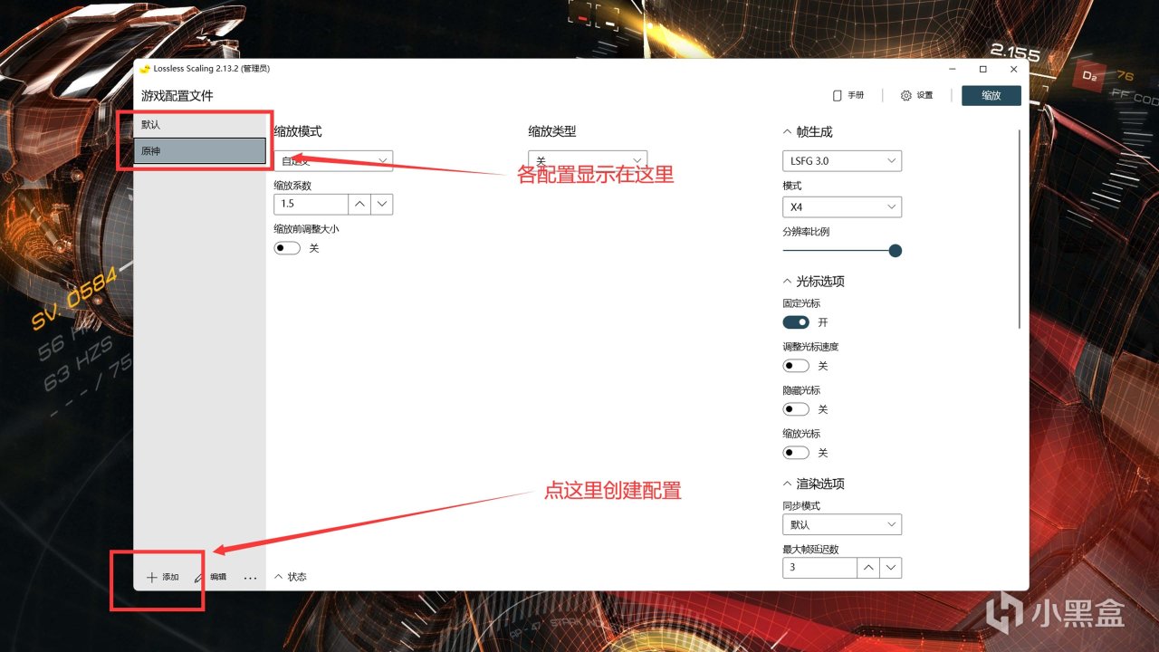
Task: Enable 调整光标速度 switch
Action: click(x=796, y=366)
